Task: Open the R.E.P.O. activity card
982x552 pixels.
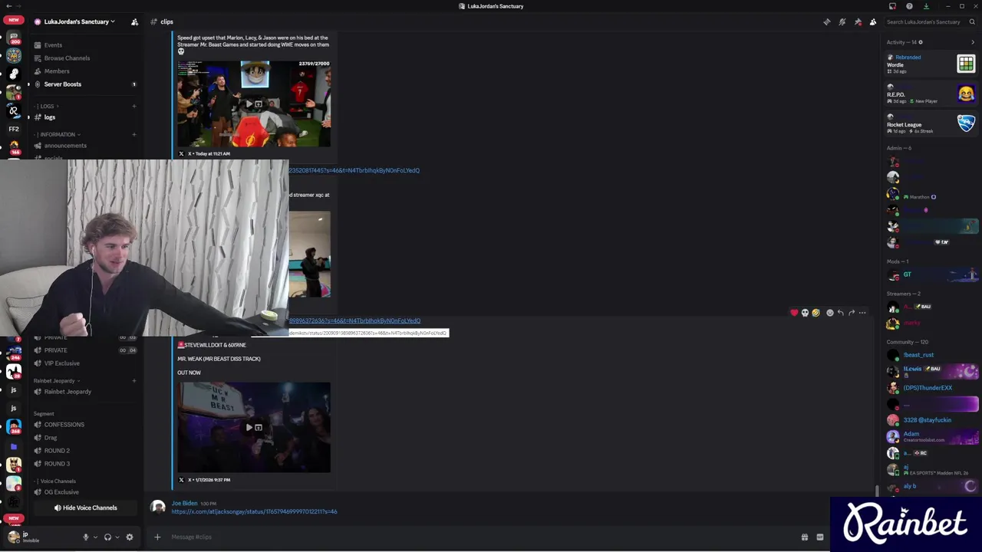Action: (x=931, y=94)
